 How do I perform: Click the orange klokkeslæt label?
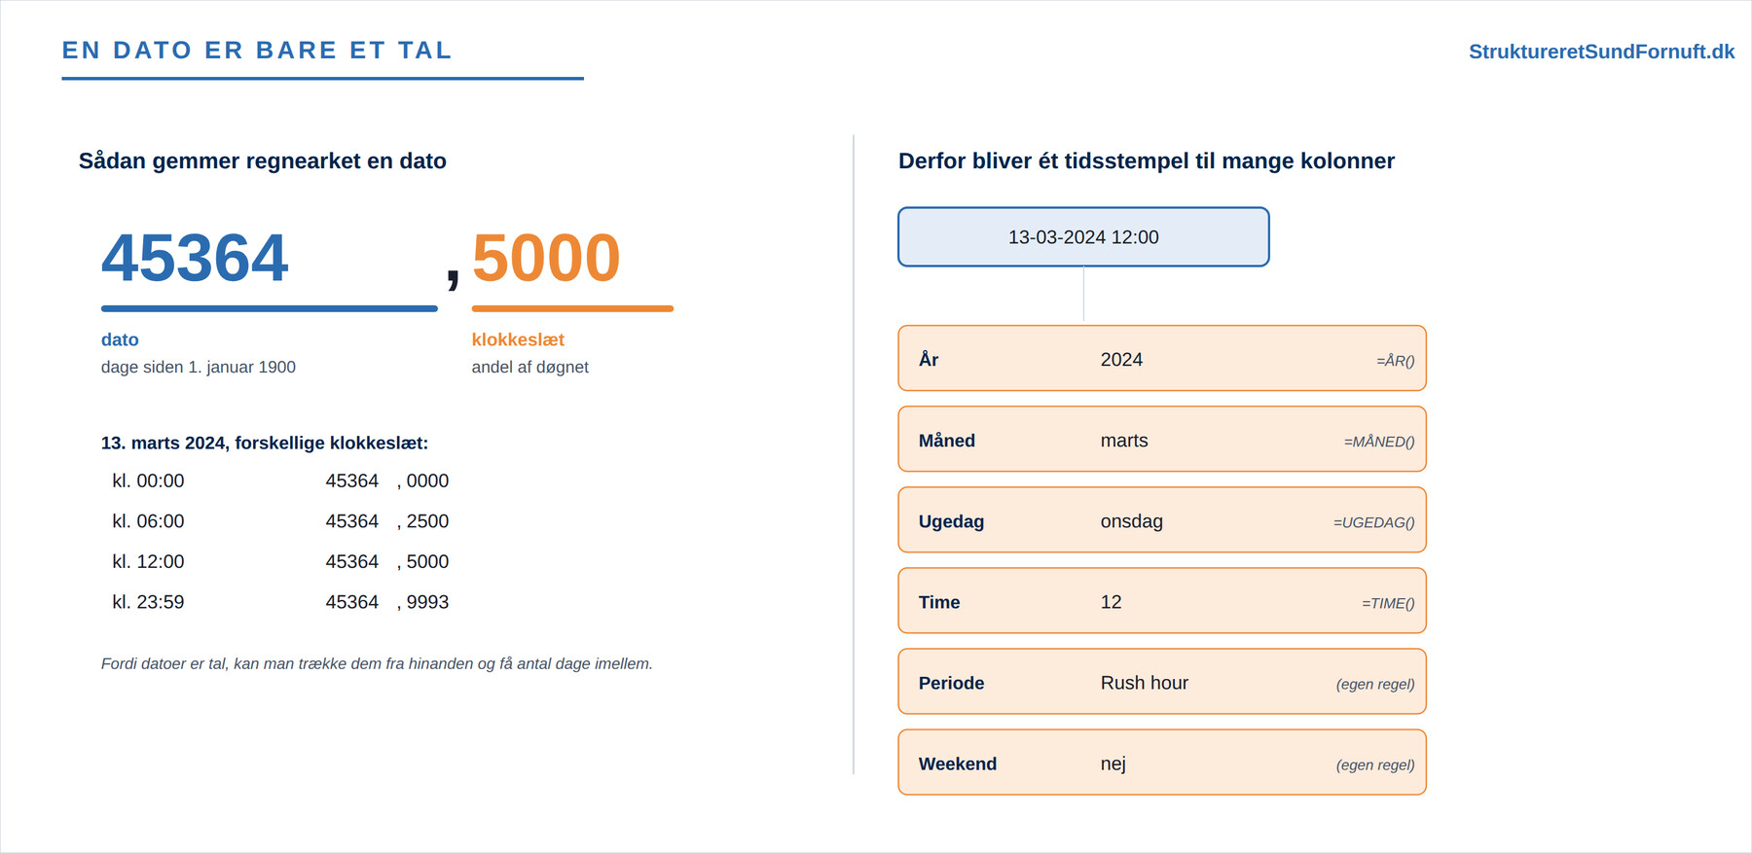518,339
